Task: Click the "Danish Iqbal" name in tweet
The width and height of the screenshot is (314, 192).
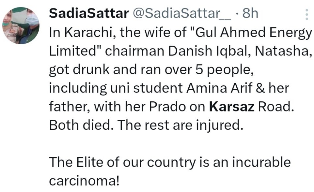Action: [209, 51]
